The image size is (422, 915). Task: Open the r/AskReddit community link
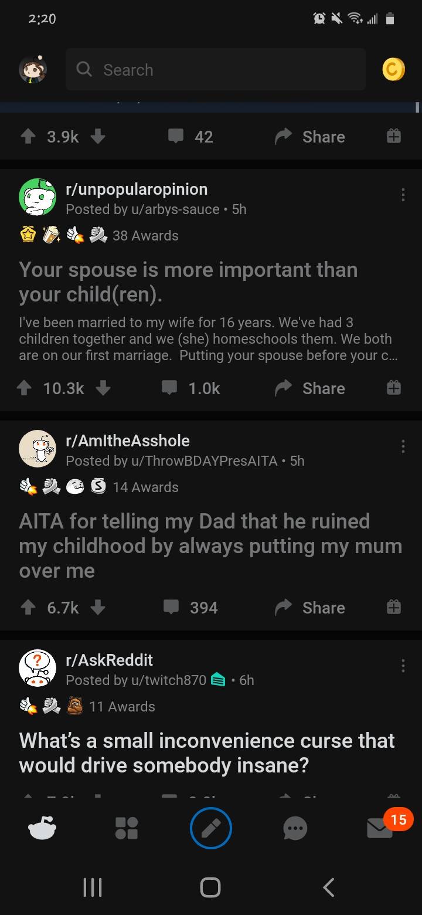pyautogui.click(x=110, y=660)
